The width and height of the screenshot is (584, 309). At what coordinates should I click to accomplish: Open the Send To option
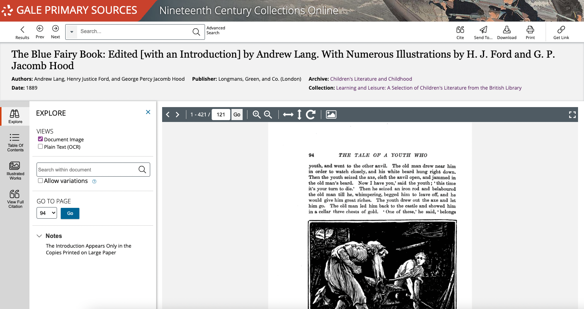point(483,32)
